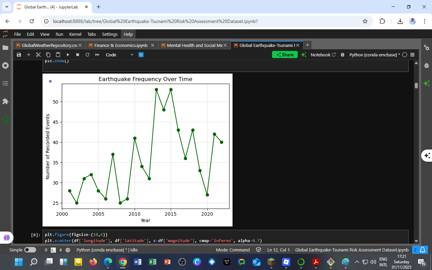Image resolution: width=432 pixels, height=270 pixels.
Task: Run the selected cell with play icon
Action: tap(68, 55)
